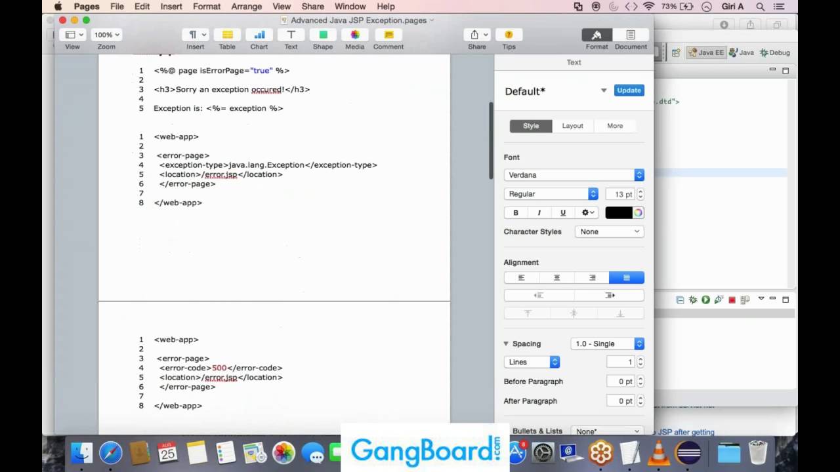Click the document vertical scrollbar thumb
The height and width of the screenshot is (472, 840).
click(x=491, y=140)
